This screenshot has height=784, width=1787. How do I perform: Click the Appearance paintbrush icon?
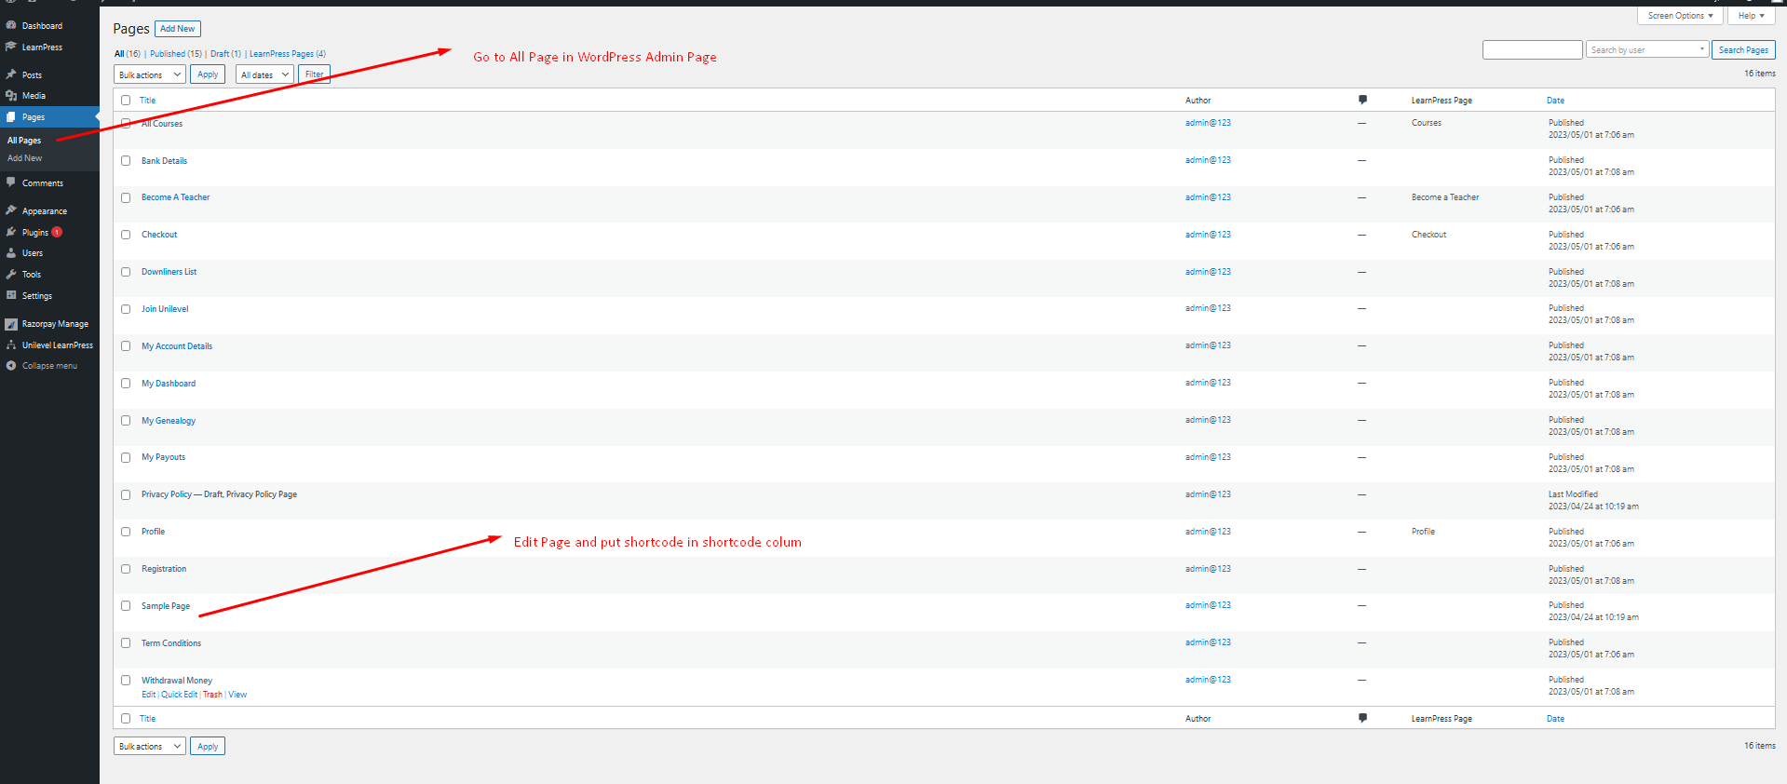pos(11,211)
